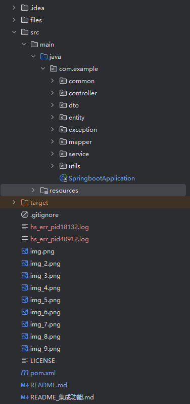Screen dimensions: 190x404
Task: Click the Markdown icon beside README.md
Action: click(x=25, y=385)
